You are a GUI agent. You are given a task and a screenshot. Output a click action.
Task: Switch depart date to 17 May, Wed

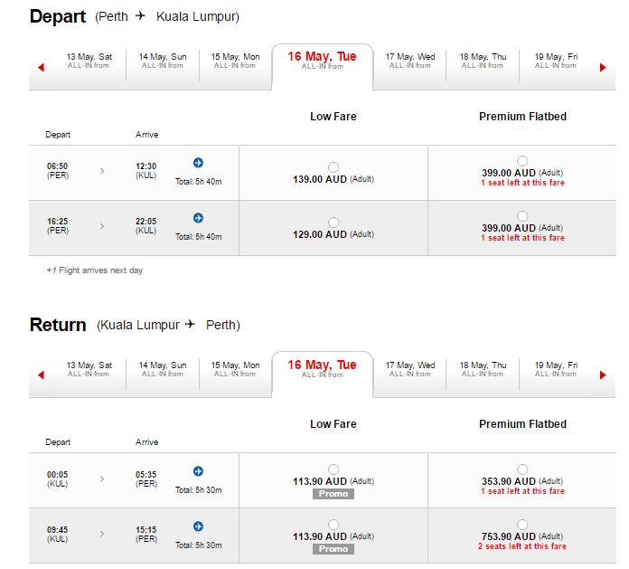[410, 61]
